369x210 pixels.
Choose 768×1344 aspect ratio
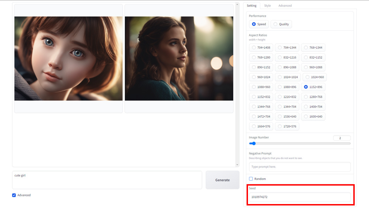[313, 47]
